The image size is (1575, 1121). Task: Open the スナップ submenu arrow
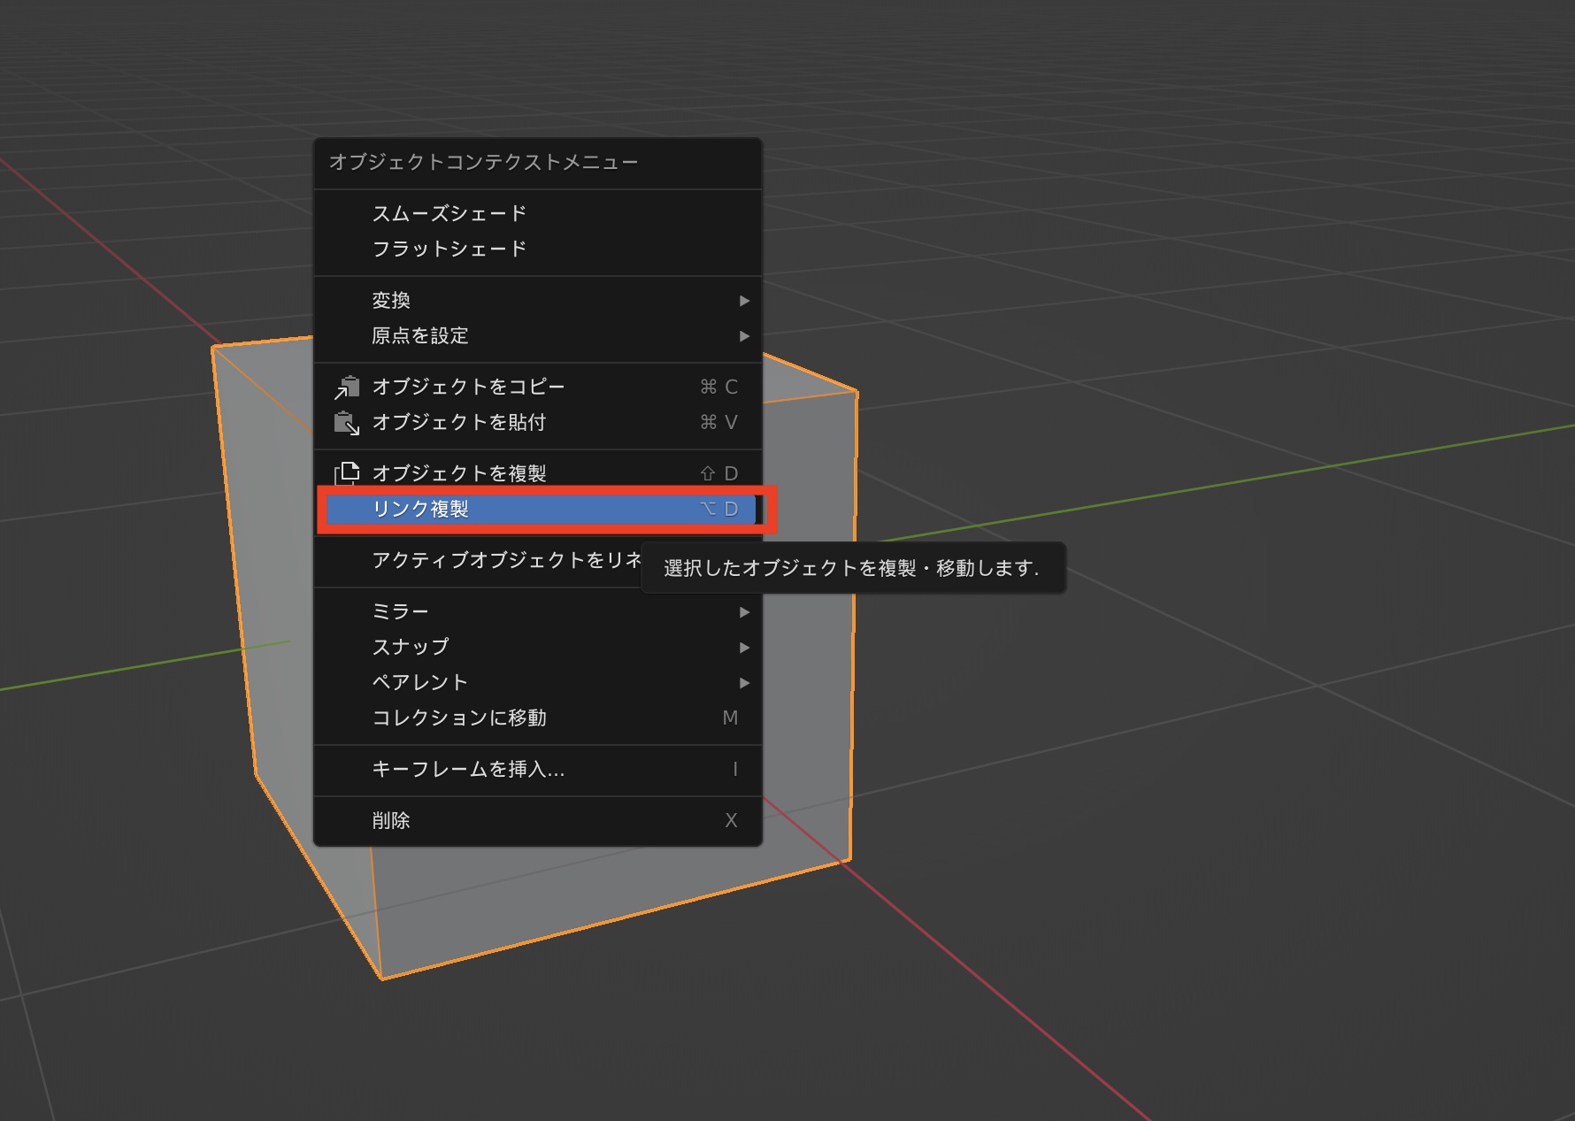(x=744, y=648)
